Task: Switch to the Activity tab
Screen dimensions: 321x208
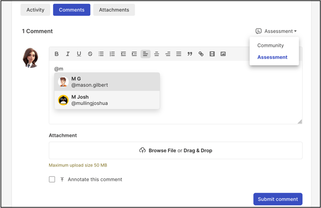Action: click(35, 10)
